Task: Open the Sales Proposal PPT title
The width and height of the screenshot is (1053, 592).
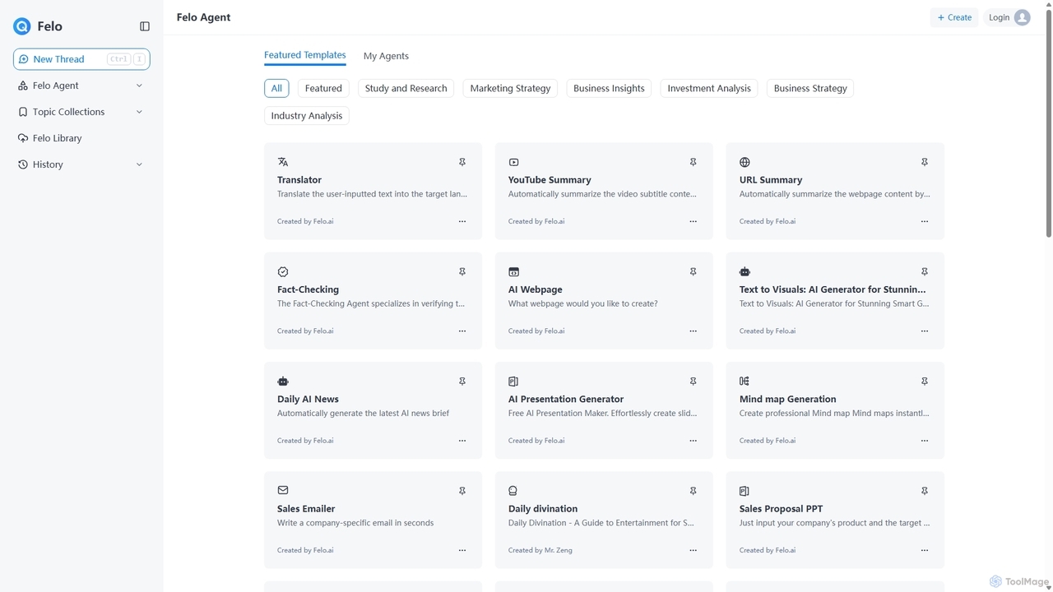Action: [x=781, y=509]
